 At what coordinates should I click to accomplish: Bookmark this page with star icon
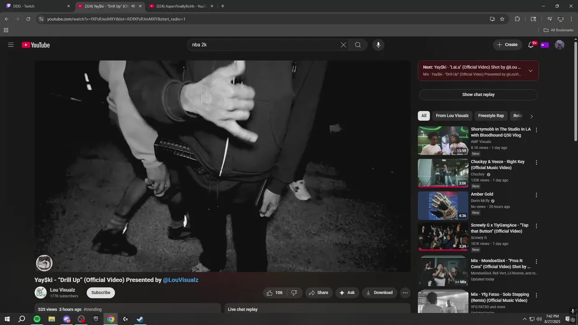pos(502,19)
